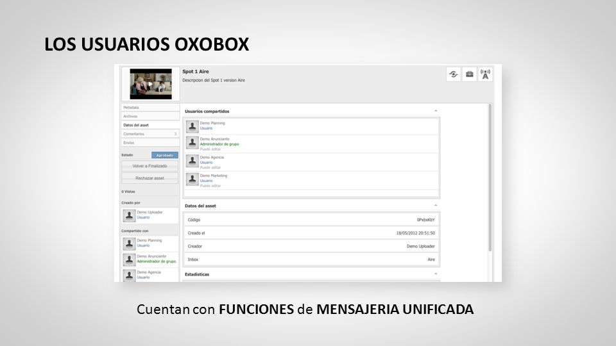The height and width of the screenshot is (346, 616).
Task: Click Demo Planning avatar under Compartido con
Action: [x=129, y=243]
